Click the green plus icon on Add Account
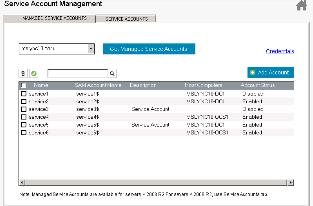 [253, 73]
